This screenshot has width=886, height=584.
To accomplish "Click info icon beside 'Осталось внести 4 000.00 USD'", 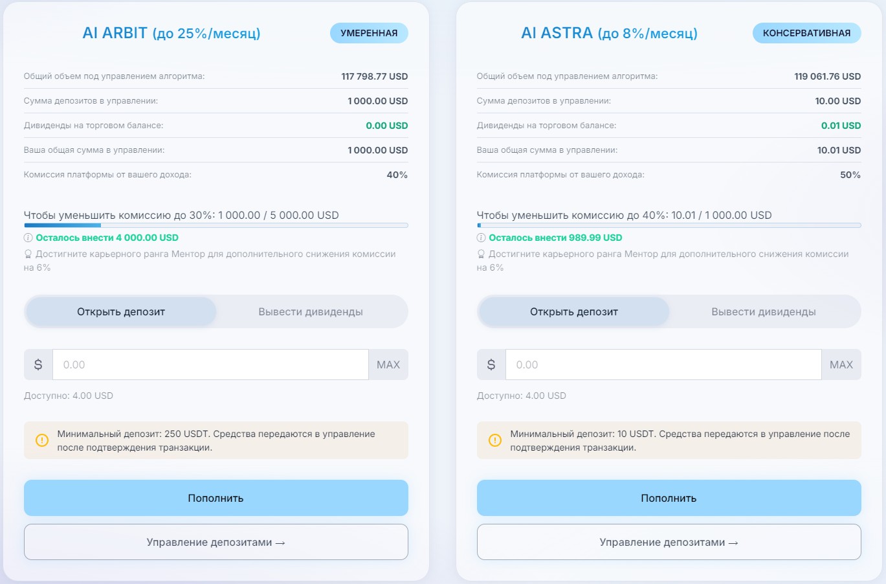I will click(x=28, y=238).
